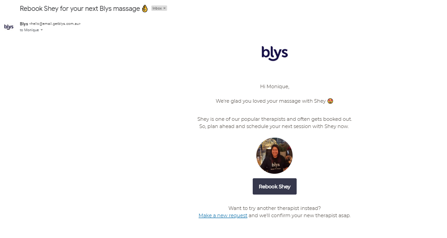Click the heart-eyes emoji after Shey
This screenshot has height=238, width=447.
(x=330, y=101)
